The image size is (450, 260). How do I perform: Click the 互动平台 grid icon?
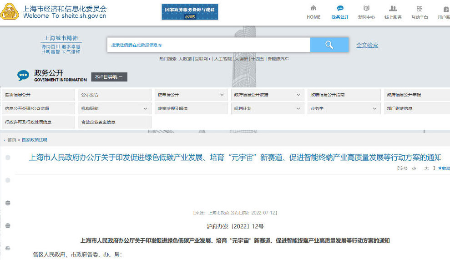(420, 8)
